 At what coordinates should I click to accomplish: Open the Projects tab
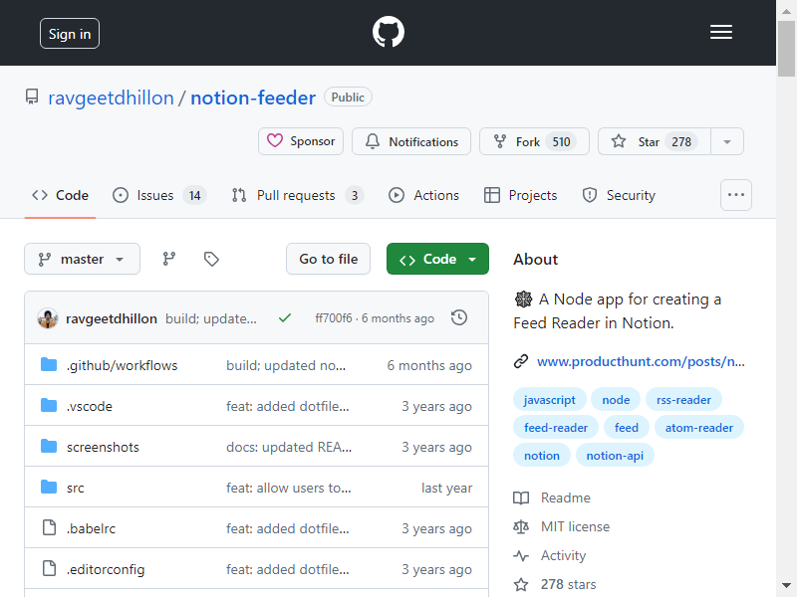click(520, 195)
